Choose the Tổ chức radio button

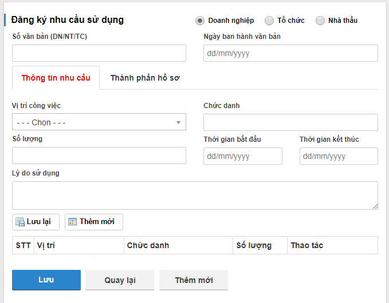tap(269, 21)
